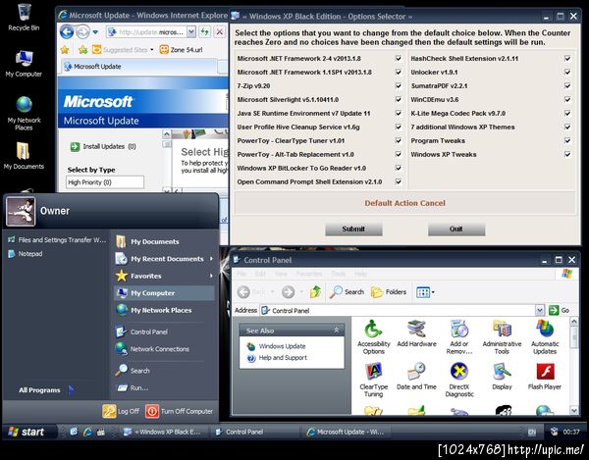Click the Submit button
589x460 pixels.
353,229
